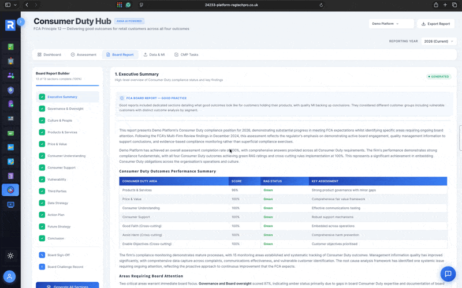Toggle the Culture & People checkbox
This screenshot has width=462, height=288.
42,121
